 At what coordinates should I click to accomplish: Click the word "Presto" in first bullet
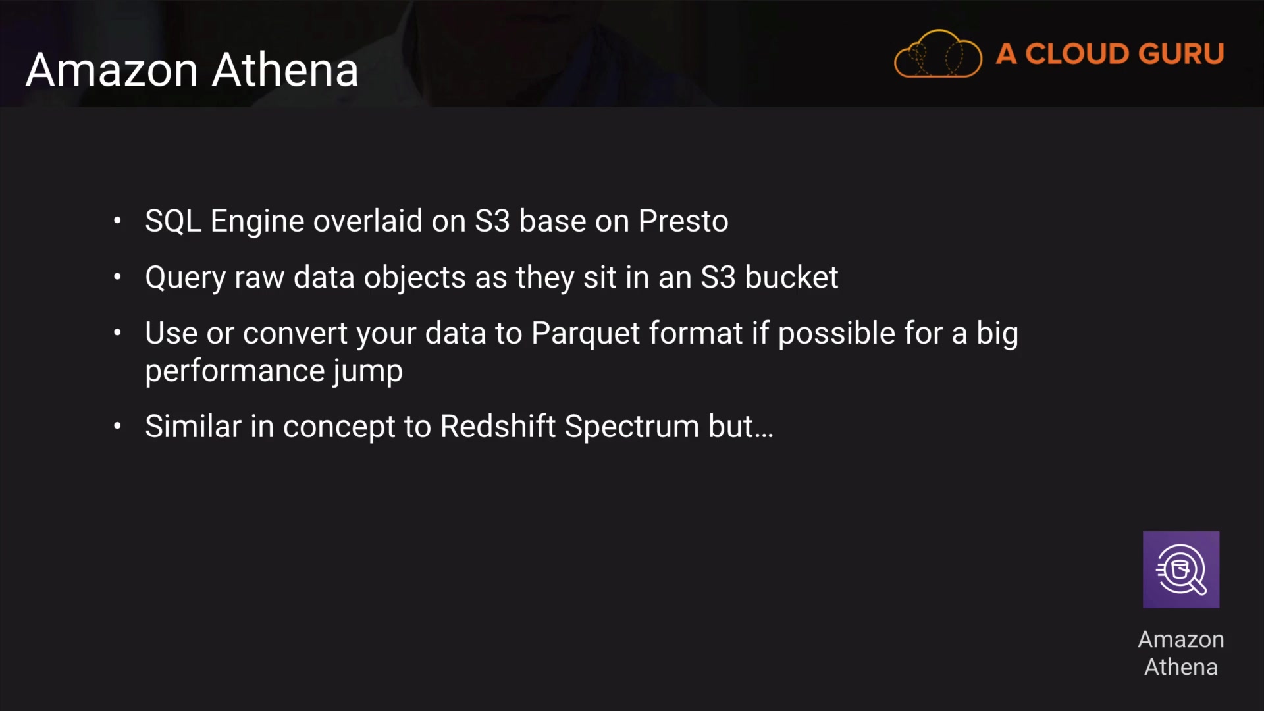click(x=683, y=221)
